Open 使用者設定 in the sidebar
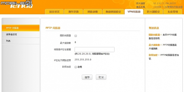 click(x=21, y=34)
